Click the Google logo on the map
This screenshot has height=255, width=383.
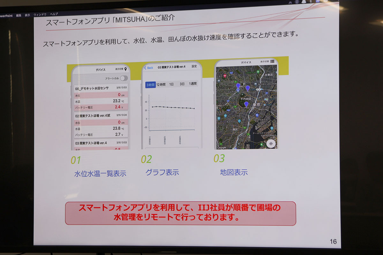[222, 148]
